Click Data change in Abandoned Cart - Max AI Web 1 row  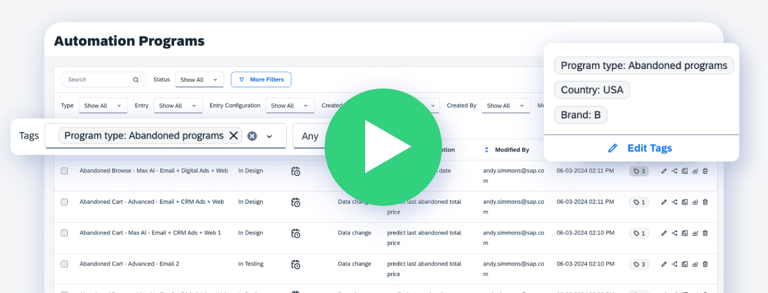point(355,233)
